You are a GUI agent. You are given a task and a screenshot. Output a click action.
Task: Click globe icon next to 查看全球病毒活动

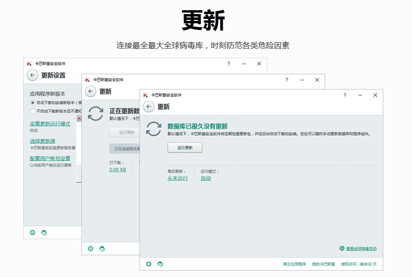pyautogui.click(x=342, y=248)
